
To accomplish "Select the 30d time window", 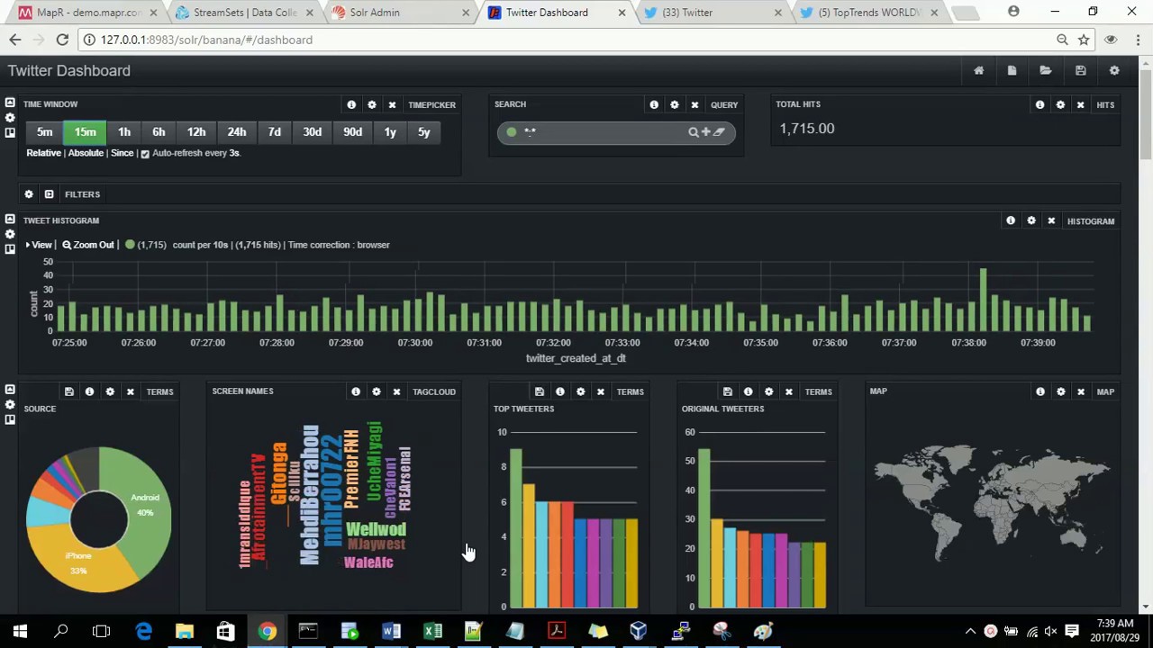I will 313,132.
